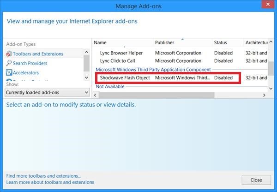Viewport: 277px width, 192px height.
Task: Click Disabled status of Shockwave Flash Object
Action: click(223, 78)
